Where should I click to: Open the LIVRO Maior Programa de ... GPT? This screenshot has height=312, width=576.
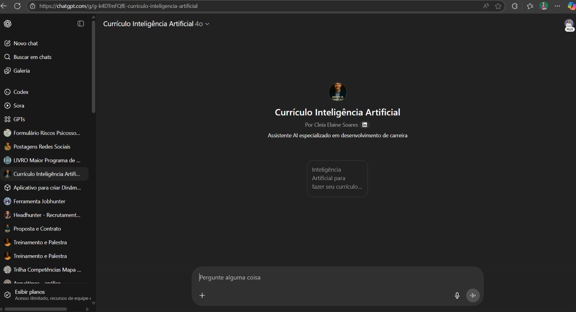44,160
